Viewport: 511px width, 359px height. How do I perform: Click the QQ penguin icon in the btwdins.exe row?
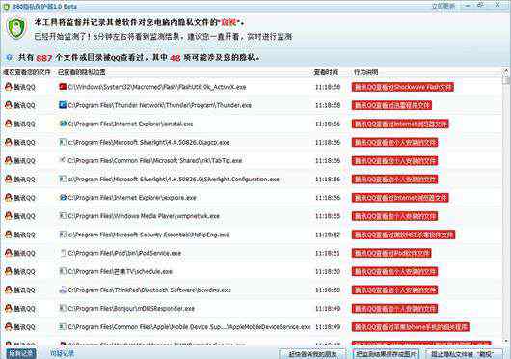tap(9, 290)
